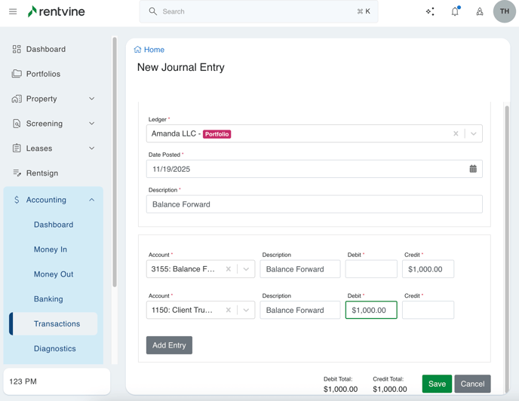
Task: Clear the Amanda LLC ledger selection
Action: point(456,133)
